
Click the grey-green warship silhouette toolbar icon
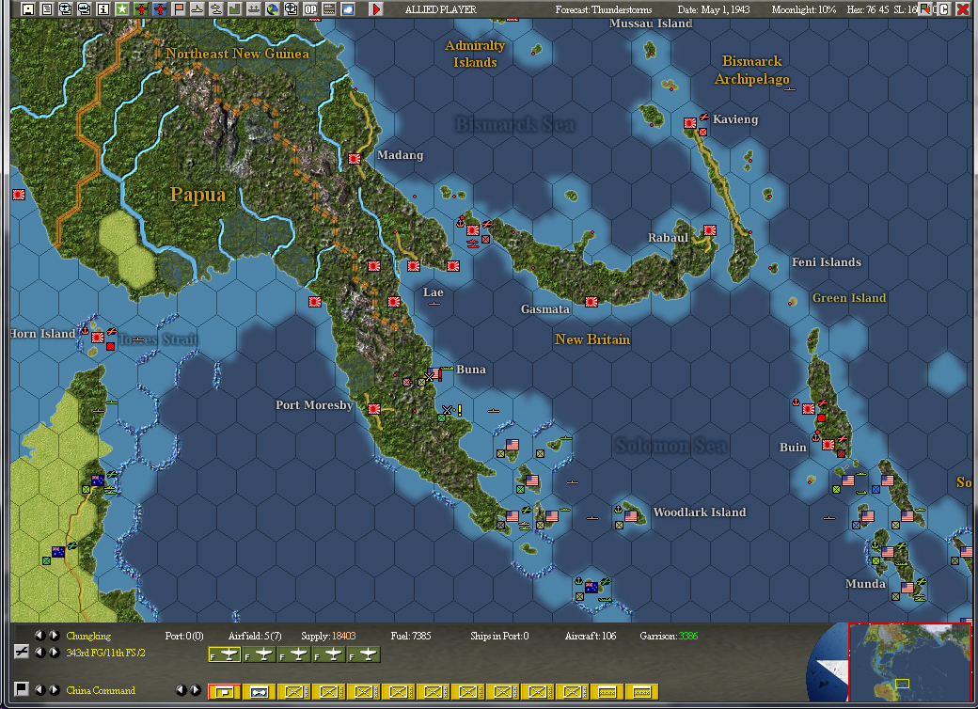[x=253, y=9]
